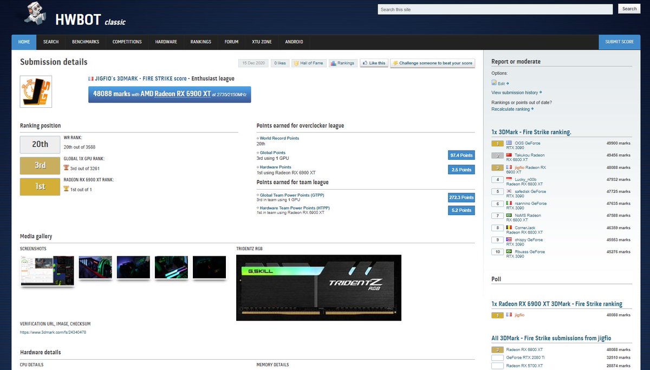
Task: Click the Radeon RX 5700 XT submission
Action: point(524,366)
